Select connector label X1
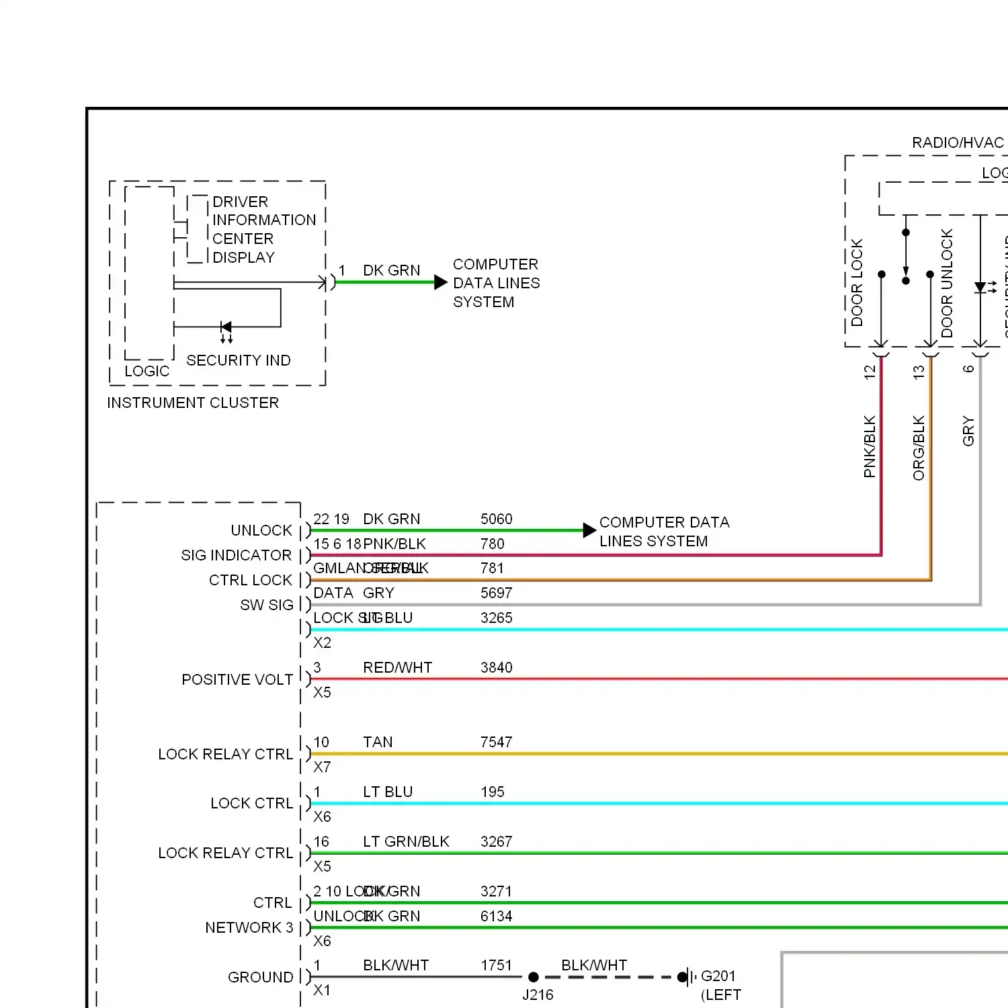The image size is (1008, 1008). click(323, 990)
